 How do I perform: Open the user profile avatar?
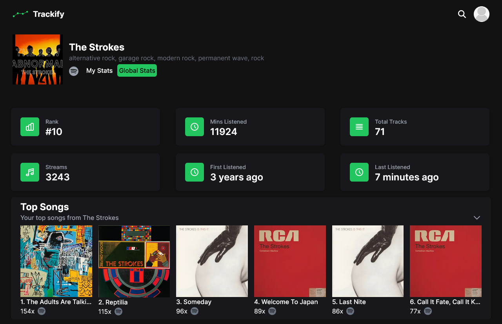[482, 14]
